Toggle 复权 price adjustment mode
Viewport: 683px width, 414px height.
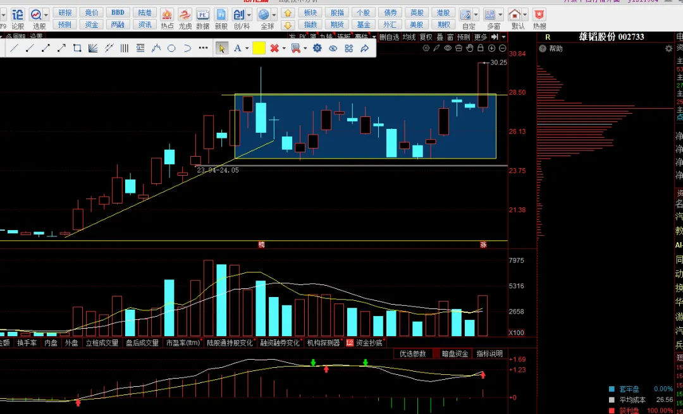426,37
